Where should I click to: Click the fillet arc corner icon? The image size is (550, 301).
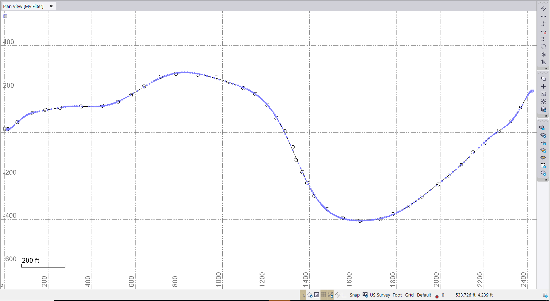(x=543, y=47)
